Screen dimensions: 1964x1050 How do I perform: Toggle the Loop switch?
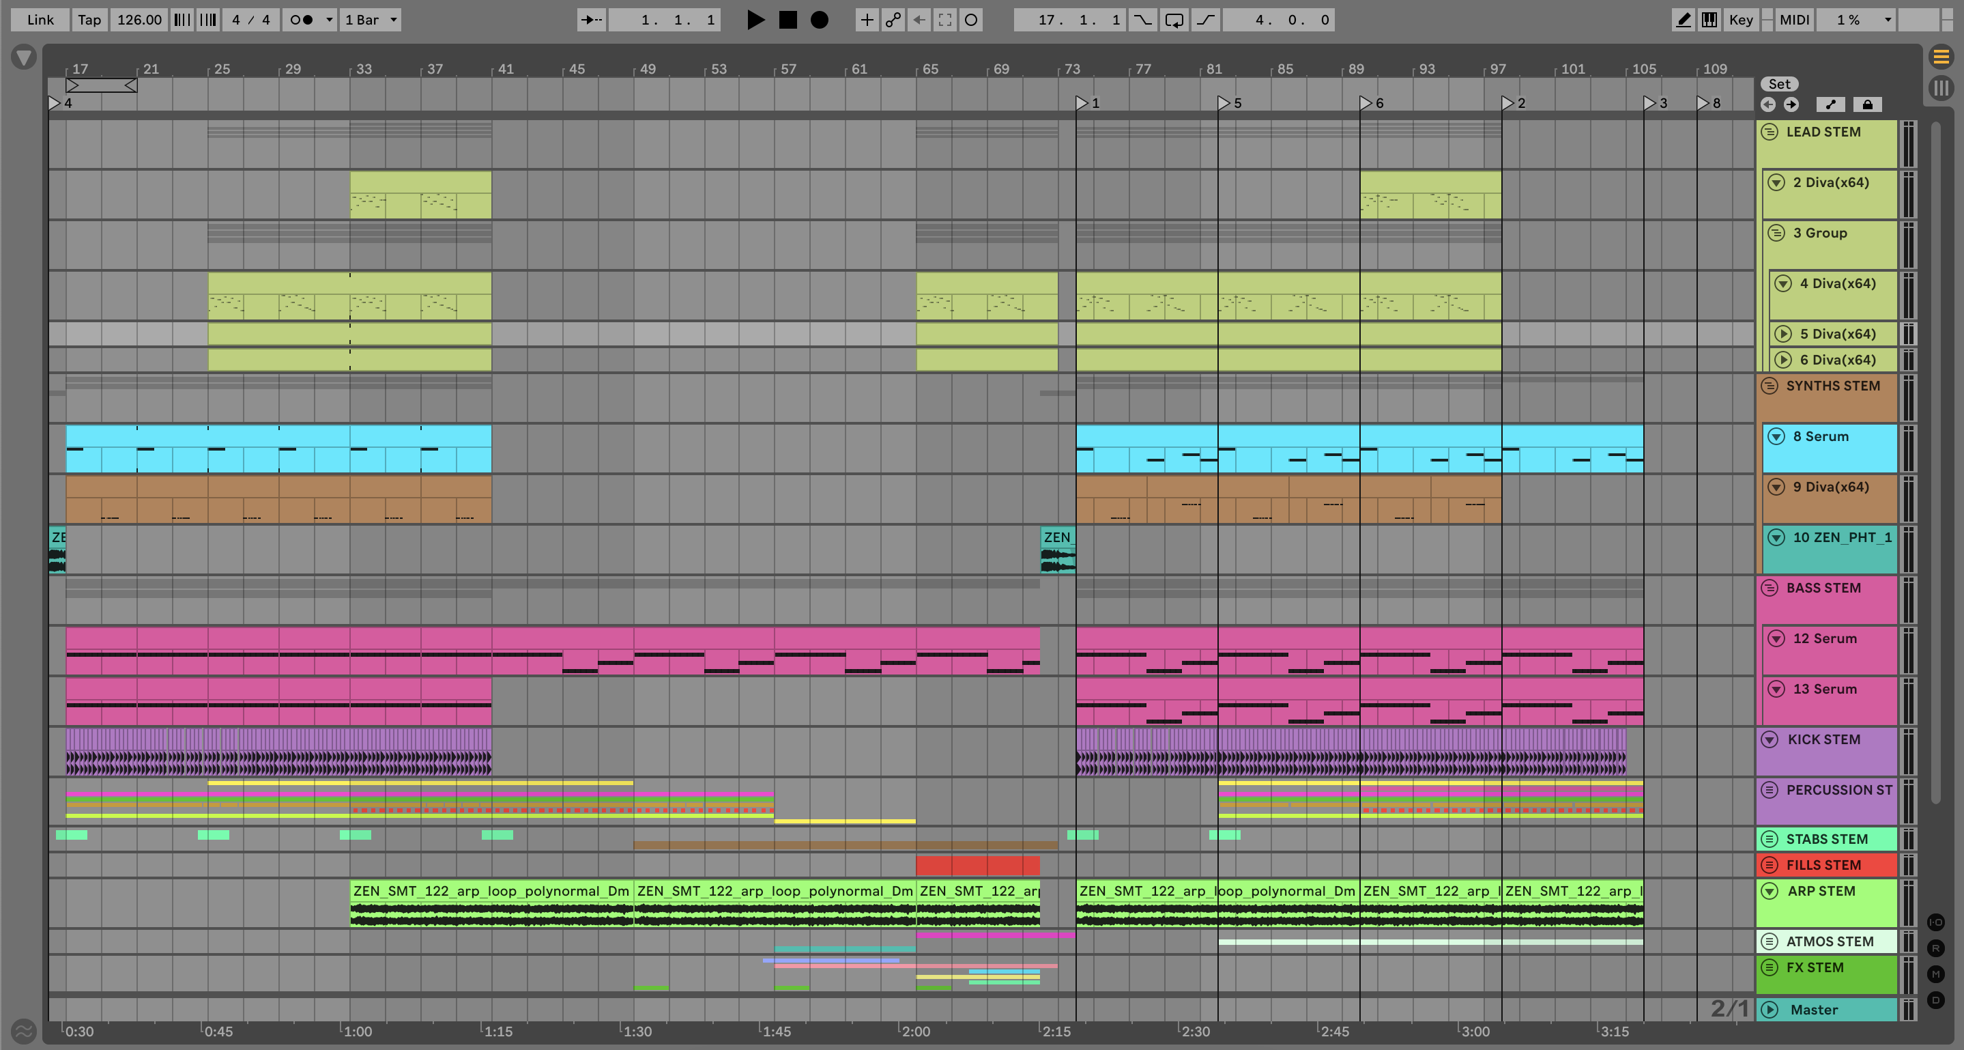coord(1174,20)
